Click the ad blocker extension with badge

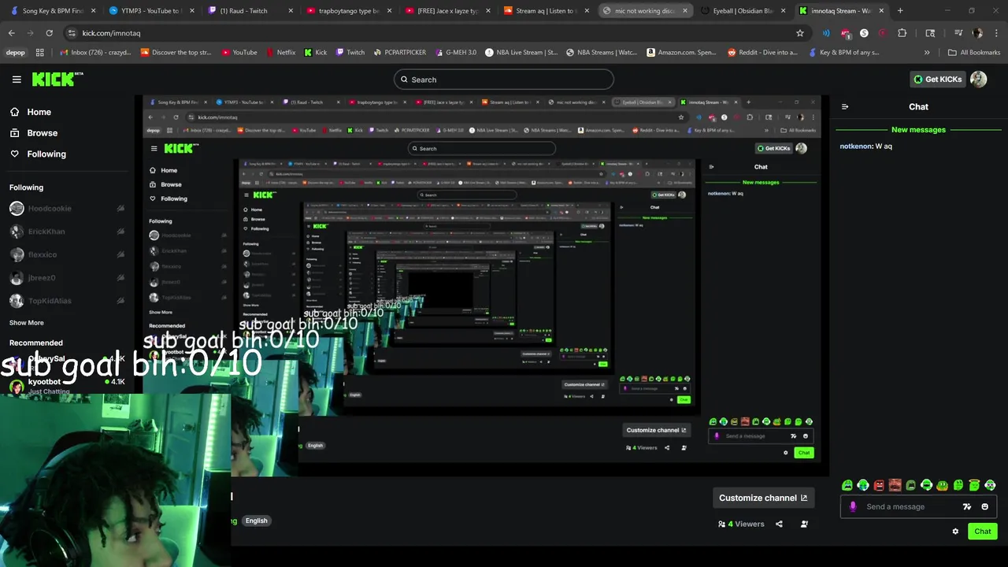tap(845, 33)
